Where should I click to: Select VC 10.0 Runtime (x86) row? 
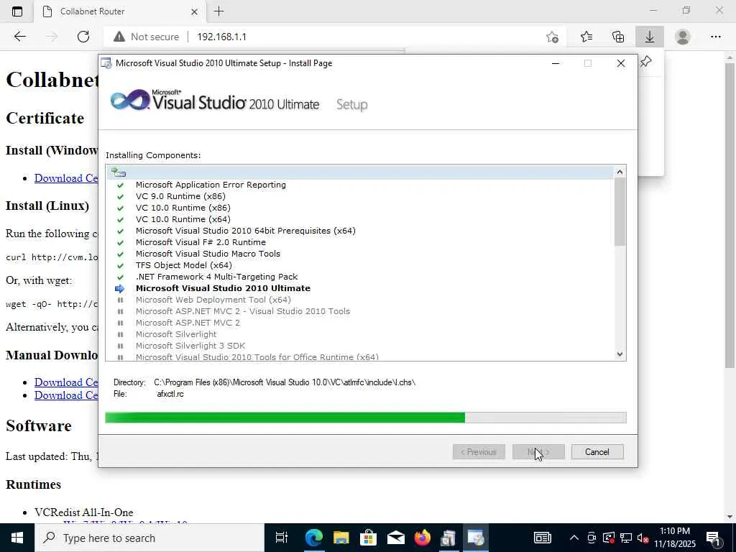click(360, 208)
